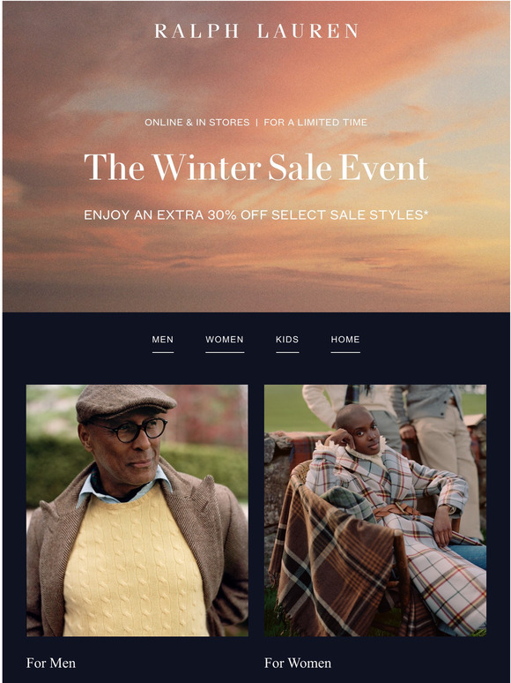The width and height of the screenshot is (511, 683).
Task: Click the extra 30% off sale text
Action: pos(256,214)
